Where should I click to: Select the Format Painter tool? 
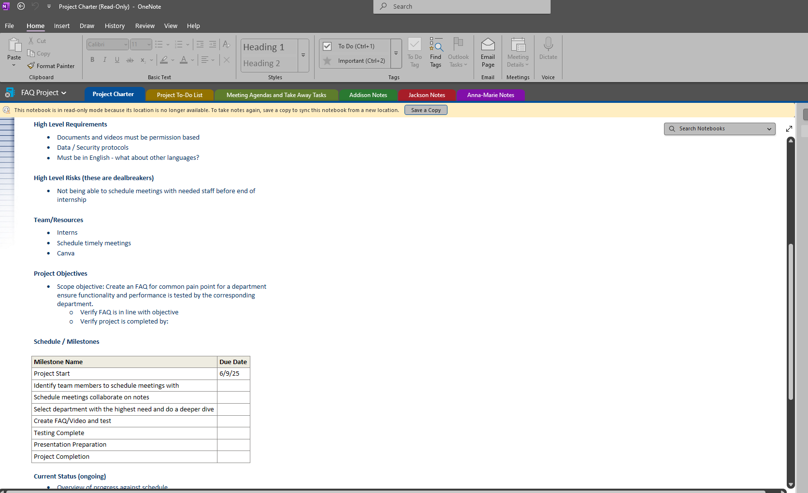pyautogui.click(x=51, y=66)
